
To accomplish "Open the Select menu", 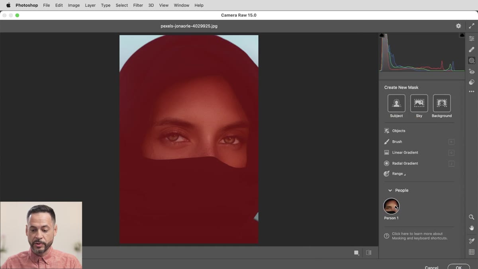I will [122, 5].
